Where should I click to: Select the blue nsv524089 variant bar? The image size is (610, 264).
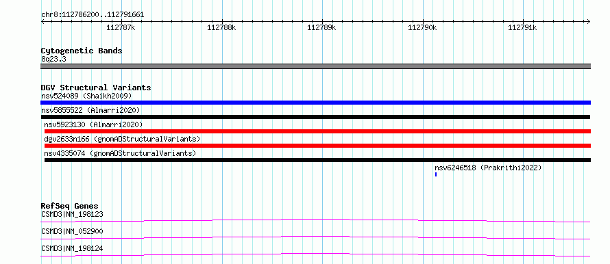(315, 103)
